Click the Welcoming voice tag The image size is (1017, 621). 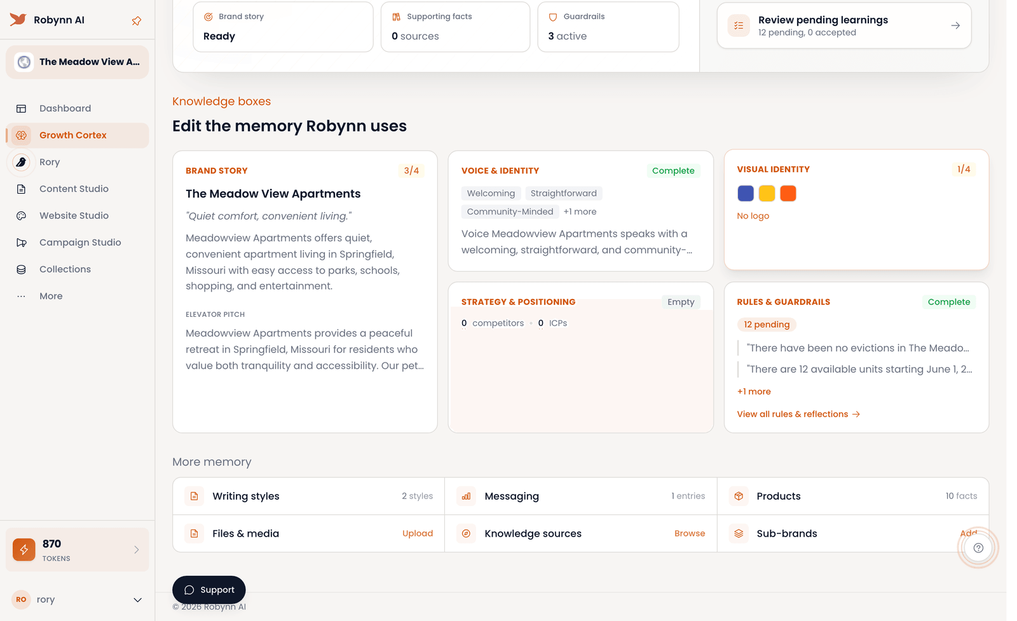pyautogui.click(x=491, y=193)
